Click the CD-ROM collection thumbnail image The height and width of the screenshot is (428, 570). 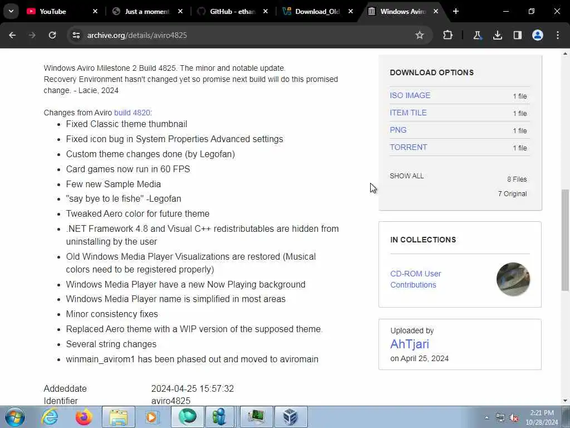click(x=513, y=279)
